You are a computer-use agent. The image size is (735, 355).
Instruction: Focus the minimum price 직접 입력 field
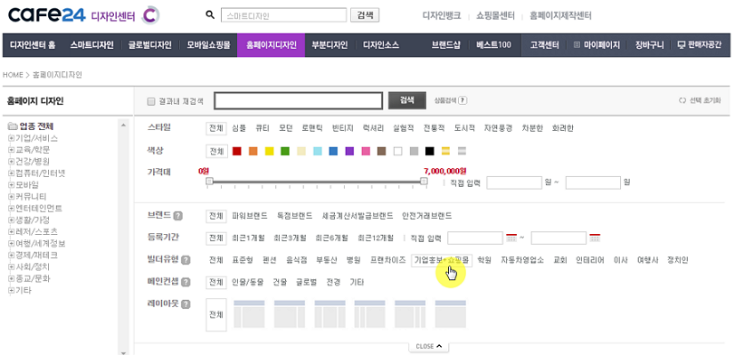(x=514, y=182)
